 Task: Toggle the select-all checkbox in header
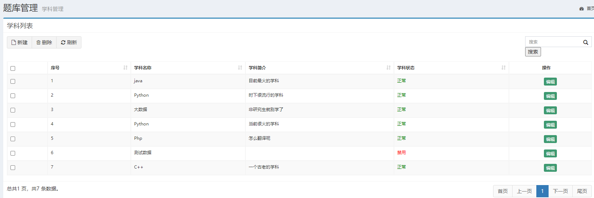point(13,68)
